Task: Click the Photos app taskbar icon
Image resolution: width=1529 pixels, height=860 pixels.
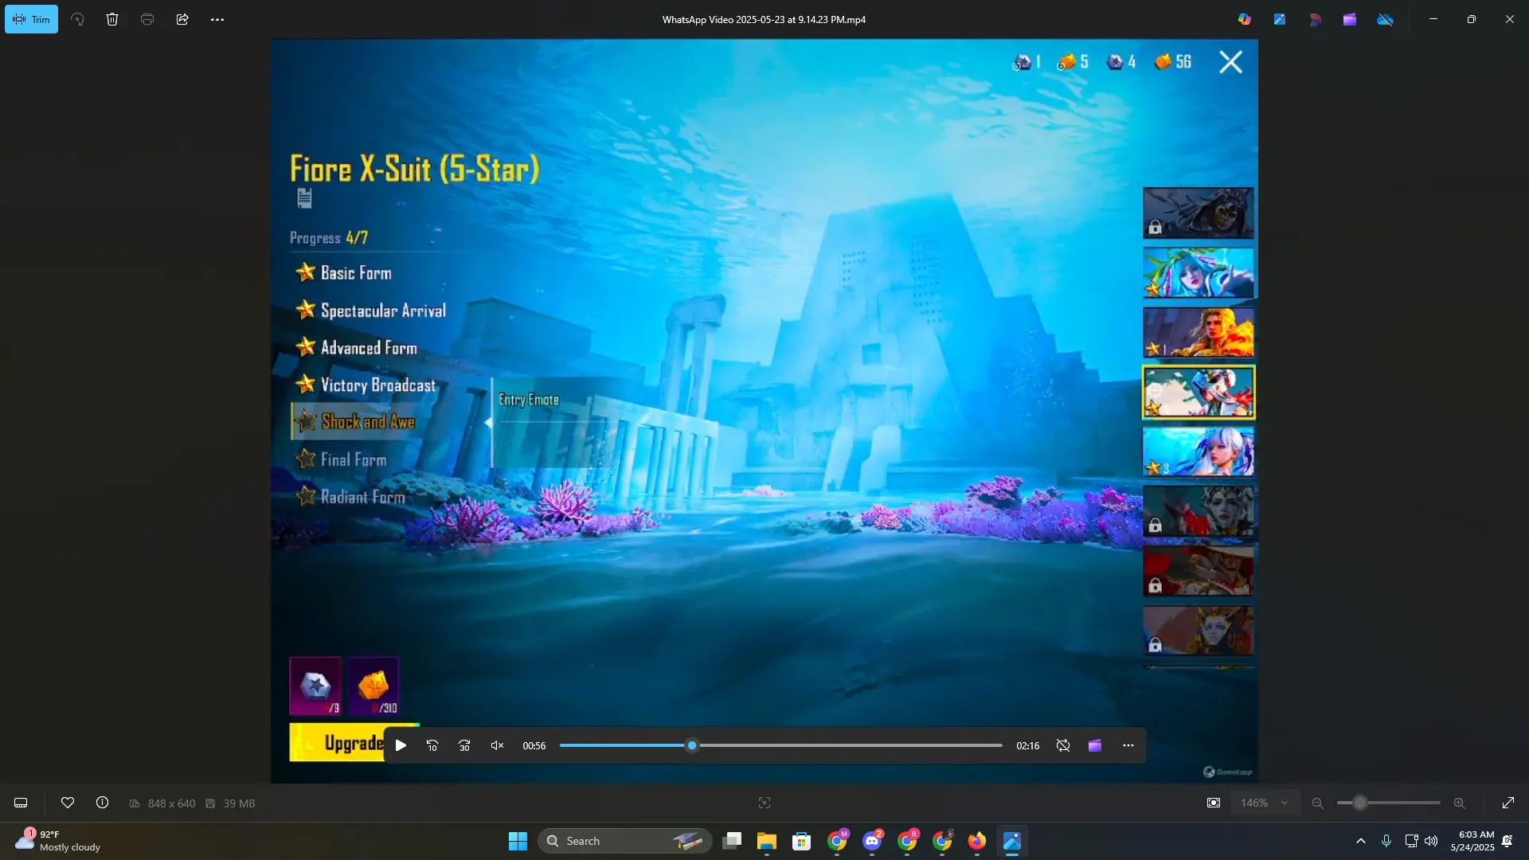Action: [x=1012, y=841]
